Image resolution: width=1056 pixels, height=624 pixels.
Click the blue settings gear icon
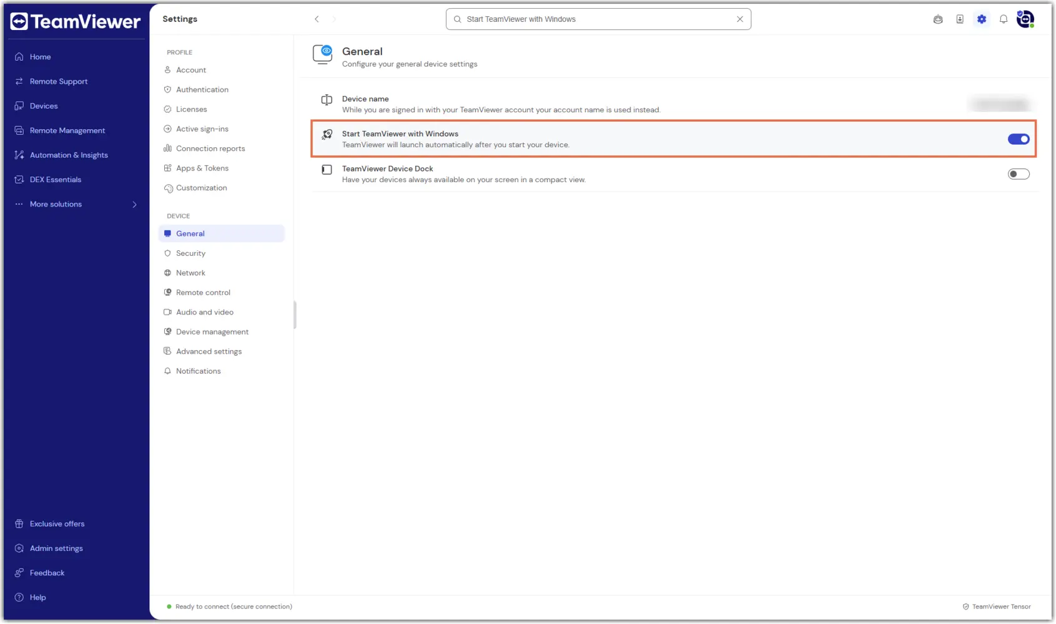982,19
